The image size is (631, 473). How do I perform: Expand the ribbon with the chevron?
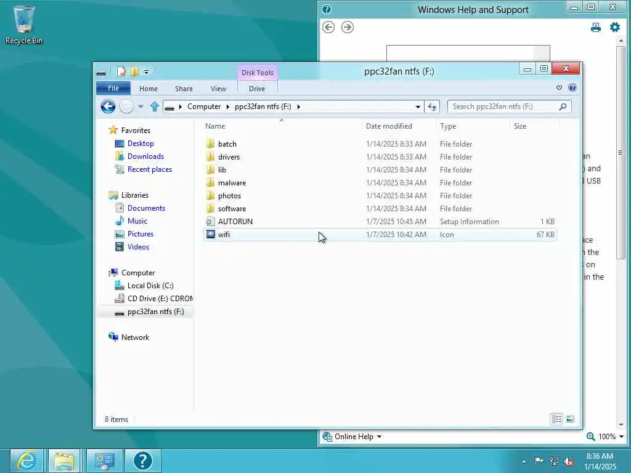[559, 87]
